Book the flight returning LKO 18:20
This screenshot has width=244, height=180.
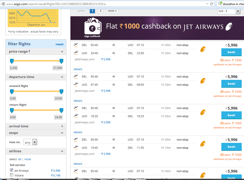(x=231, y=115)
